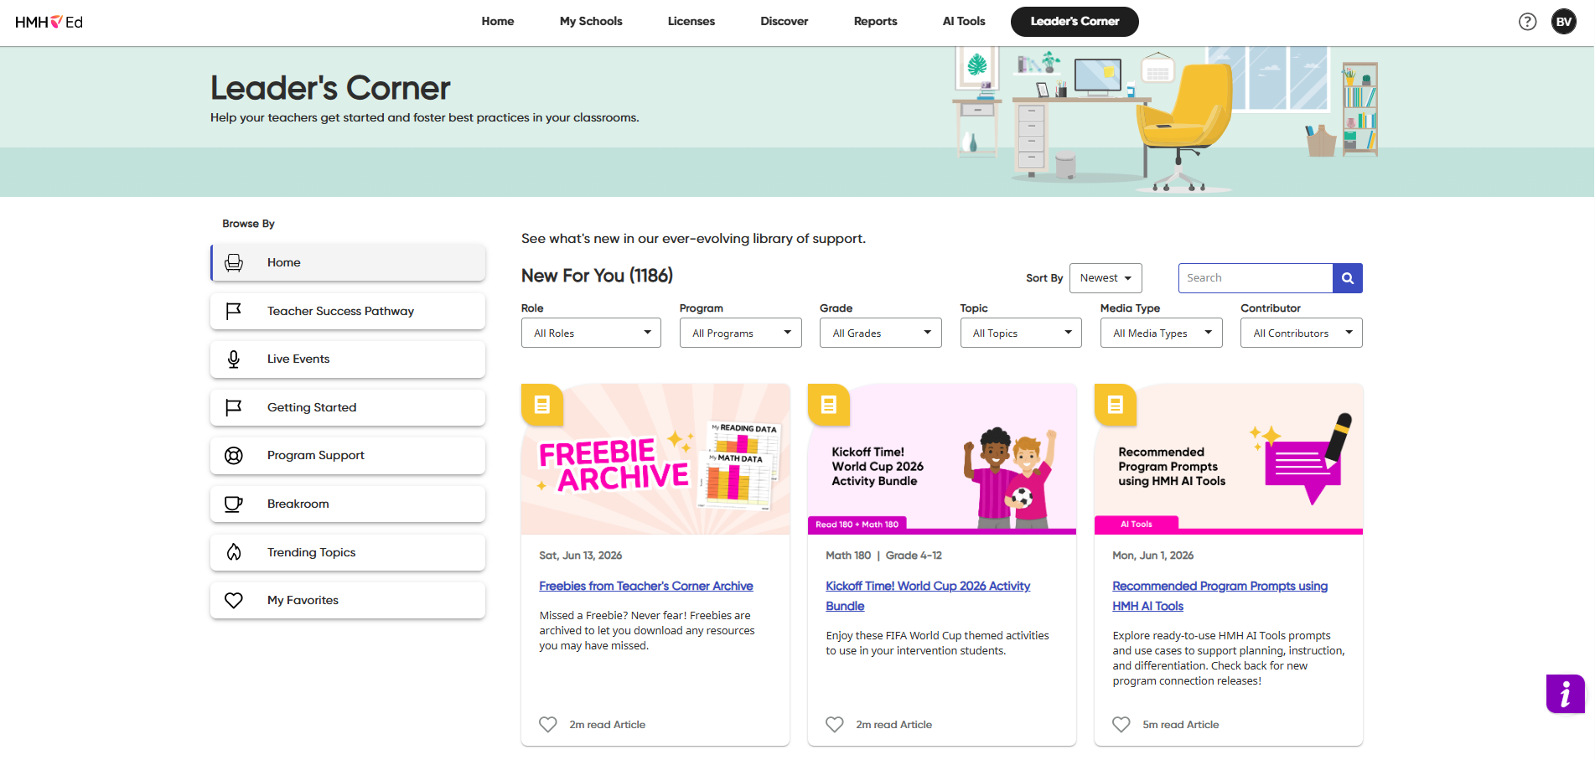Favorite the Kickoff Time World Cup article
Image resolution: width=1595 pixels, height=760 pixels.
[x=835, y=725]
